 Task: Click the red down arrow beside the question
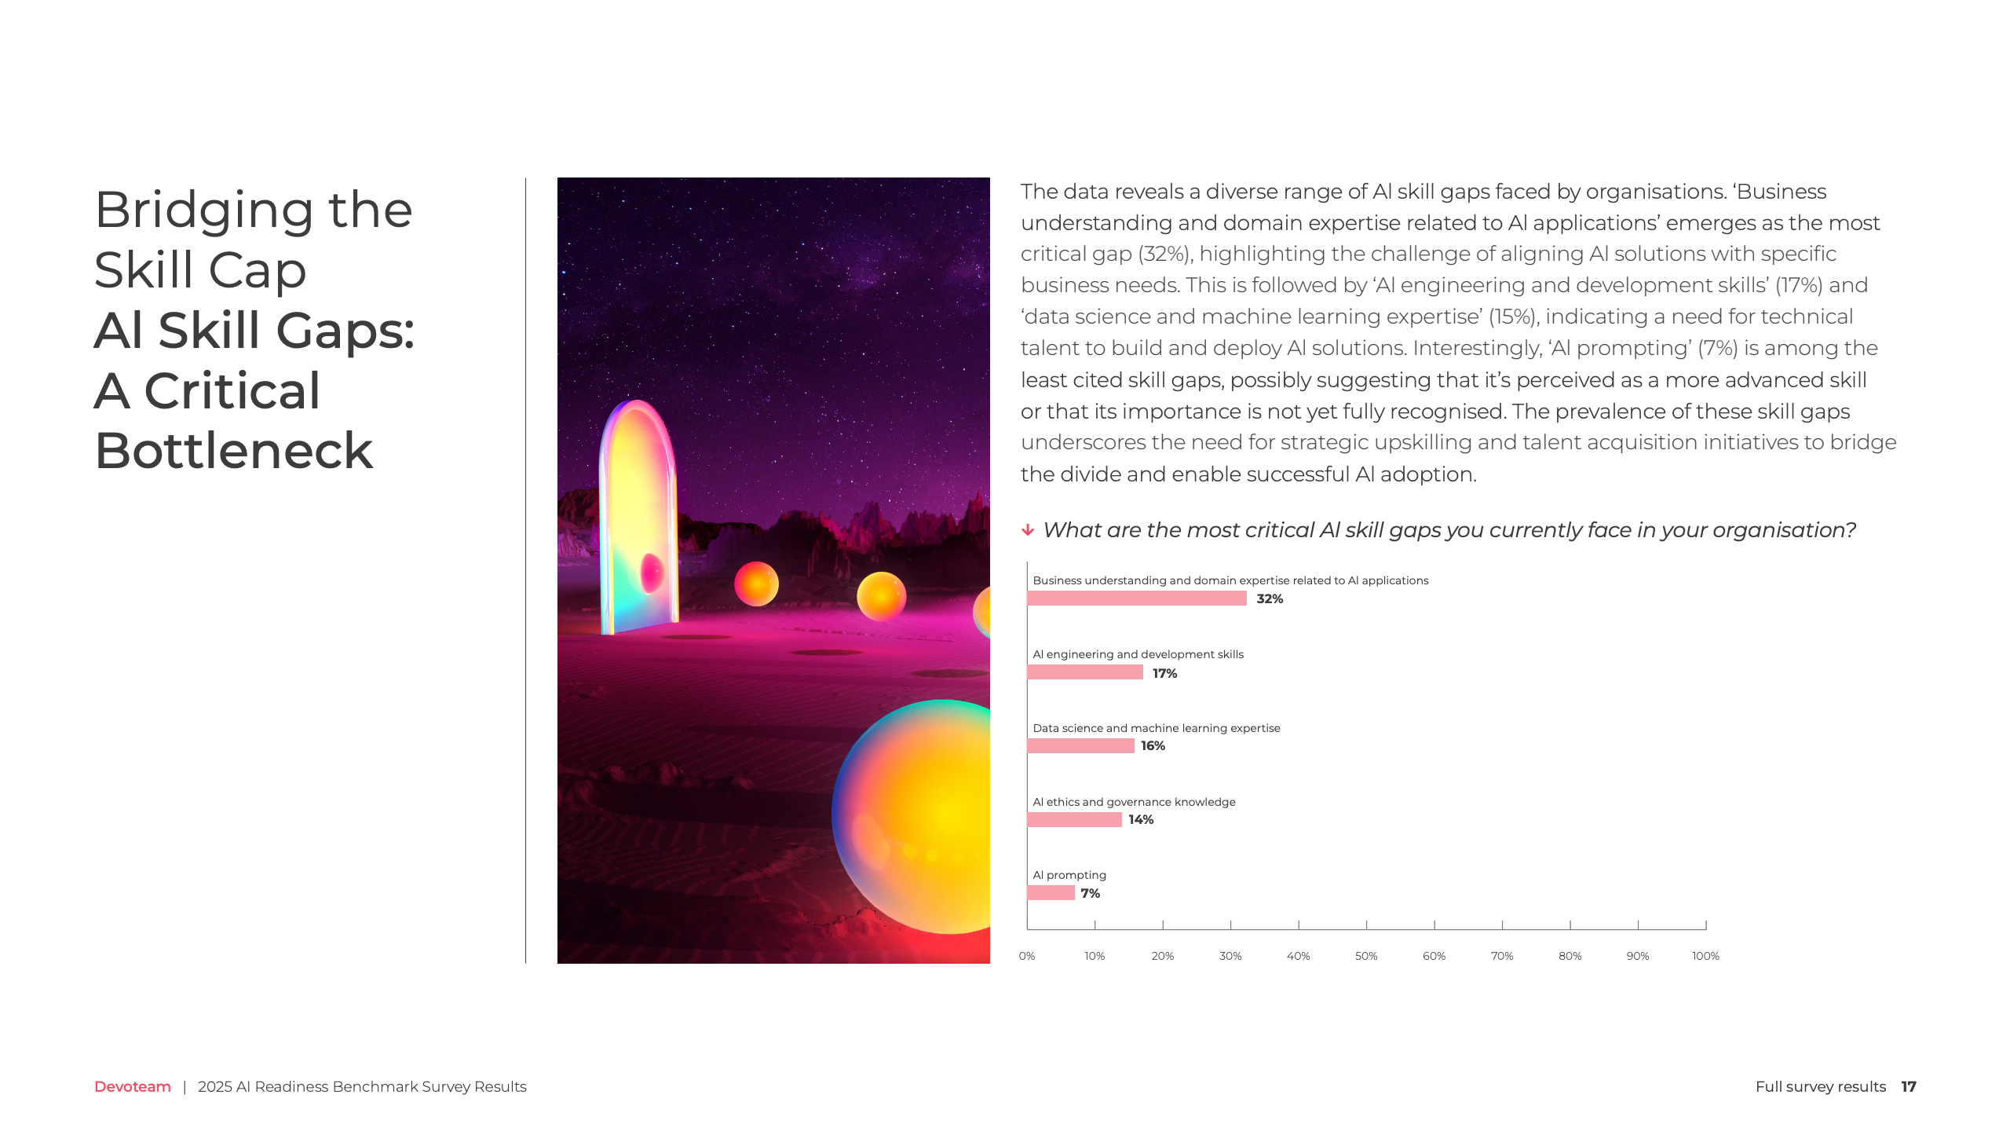(x=1028, y=530)
